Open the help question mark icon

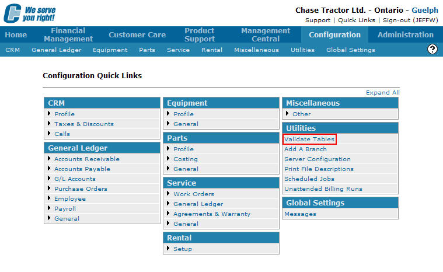432,49
